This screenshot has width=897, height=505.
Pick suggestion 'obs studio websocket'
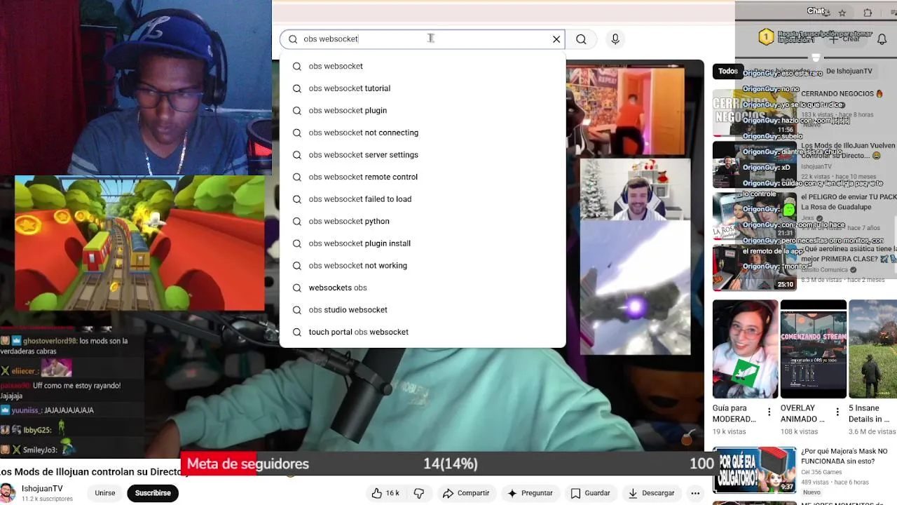pos(423,309)
